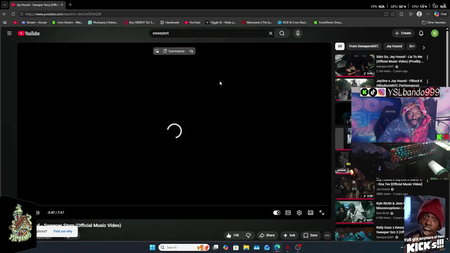Click the Windows taskbar Search box
The height and width of the screenshot is (253, 450).
(x=184, y=247)
